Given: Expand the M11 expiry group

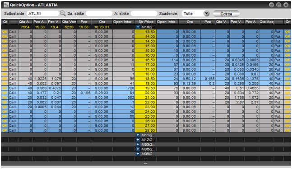Looking at the screenshot, I should [138, 135].
